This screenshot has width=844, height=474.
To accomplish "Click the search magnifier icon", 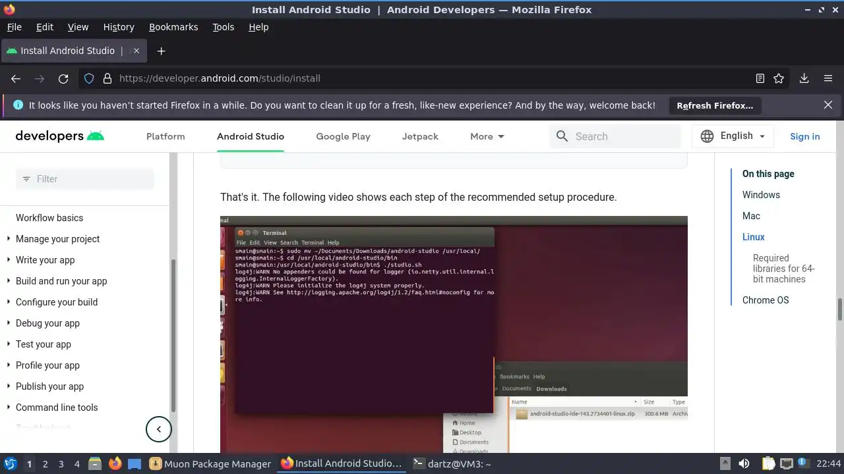I will point(562,136).
